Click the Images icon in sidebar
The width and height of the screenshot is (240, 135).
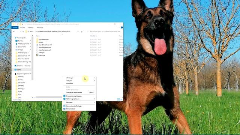[16, 50]
